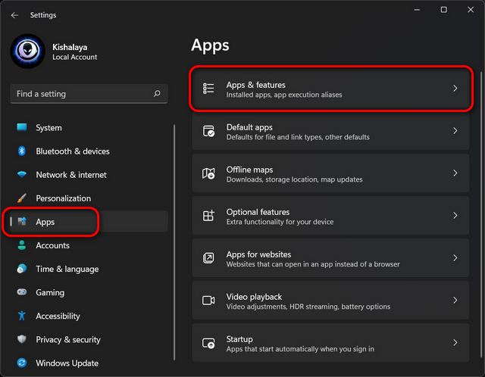The image size is (485, 377).
Task: Select Personalization in the sidebar
Action: tap(64, 198)
